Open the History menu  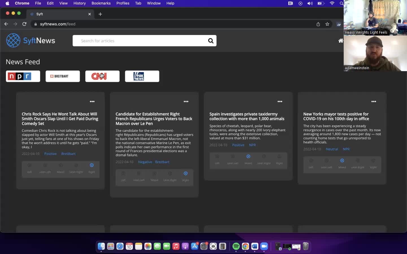(x=79, y=3)
